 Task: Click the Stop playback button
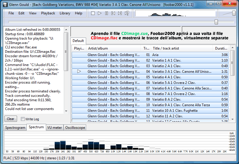[93, 13]
